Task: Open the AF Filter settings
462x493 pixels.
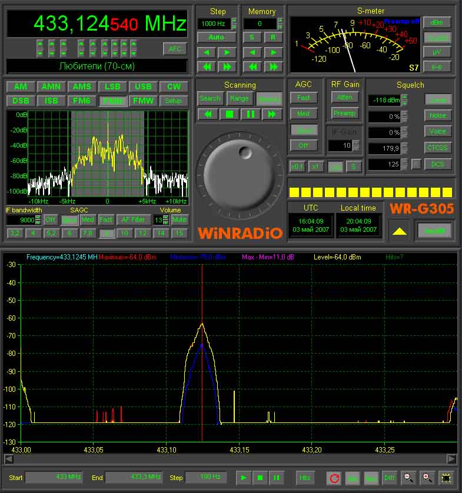Action: (x=133, y=219)
